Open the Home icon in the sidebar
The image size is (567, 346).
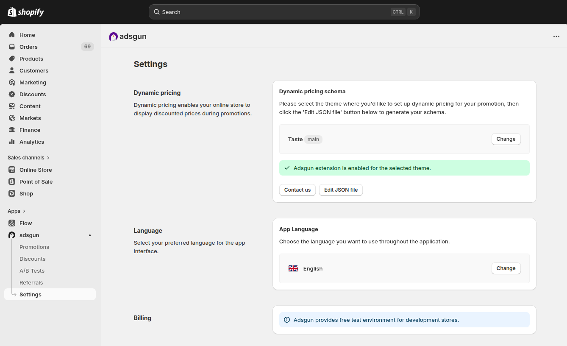(12, 35)
